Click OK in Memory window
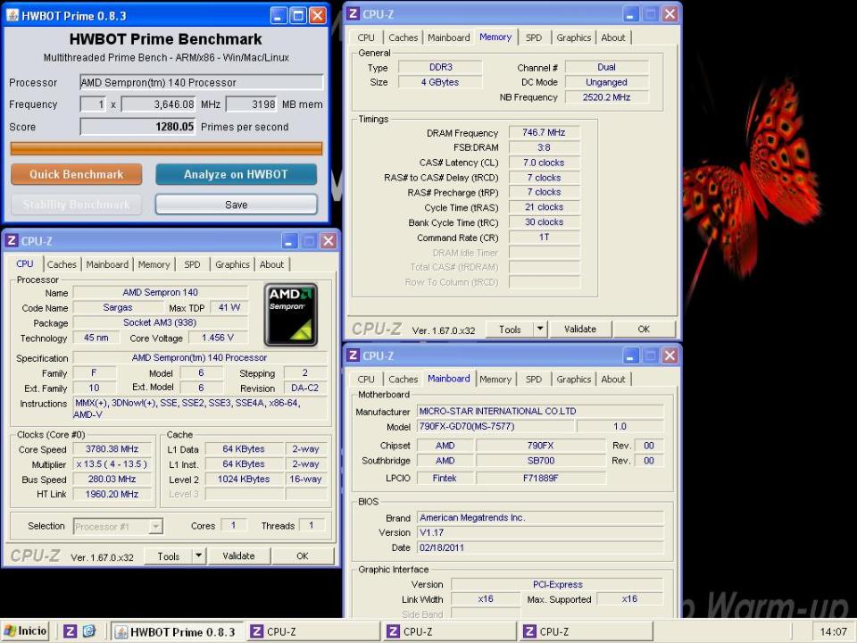The width and height of the screenshot is (857, 643). click(644, 330)
